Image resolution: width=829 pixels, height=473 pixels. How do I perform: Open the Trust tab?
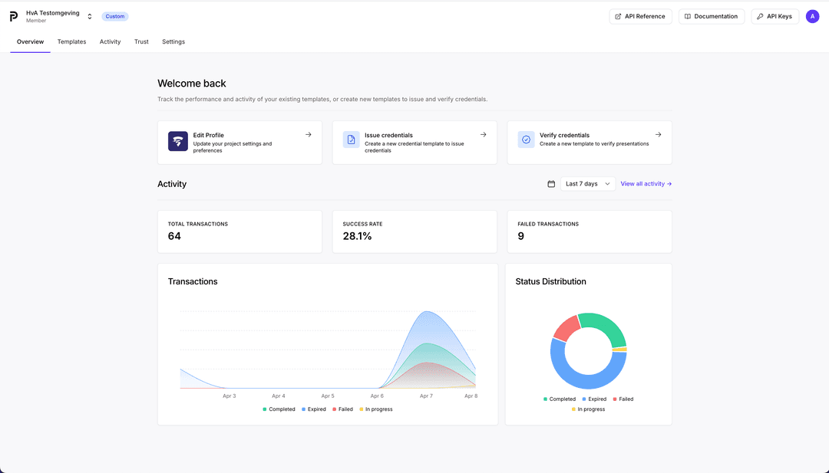pos(141,41)
